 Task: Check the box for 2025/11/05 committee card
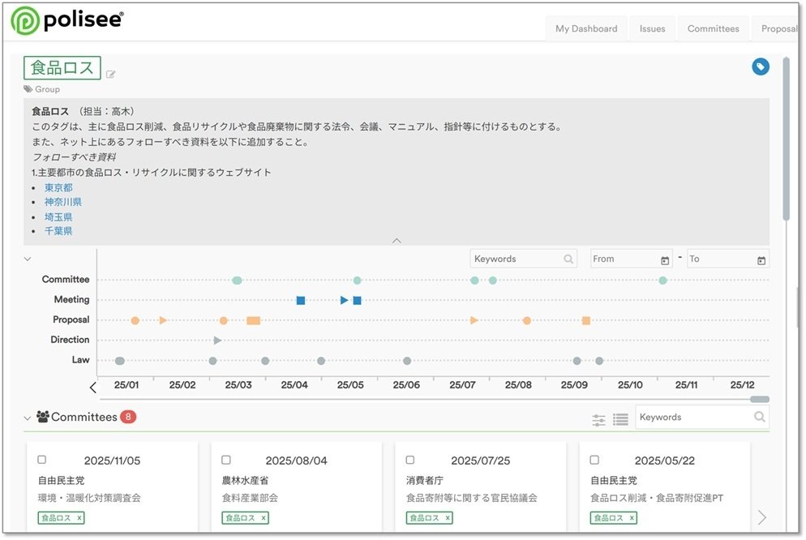pos(42,460)
